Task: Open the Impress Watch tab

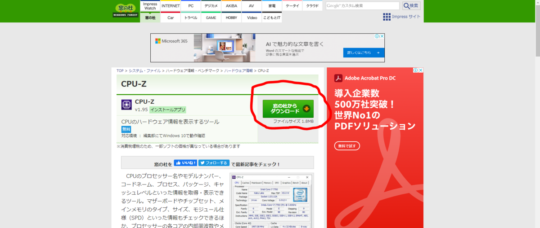Action: point(150,6)
